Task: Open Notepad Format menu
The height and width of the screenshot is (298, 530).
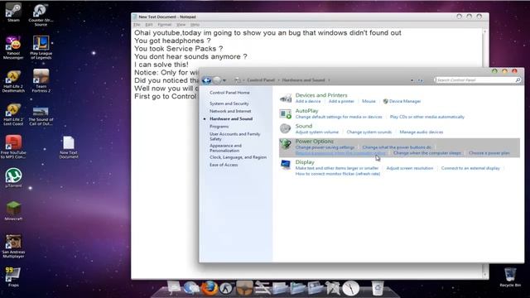Action: tap(165, 25)
